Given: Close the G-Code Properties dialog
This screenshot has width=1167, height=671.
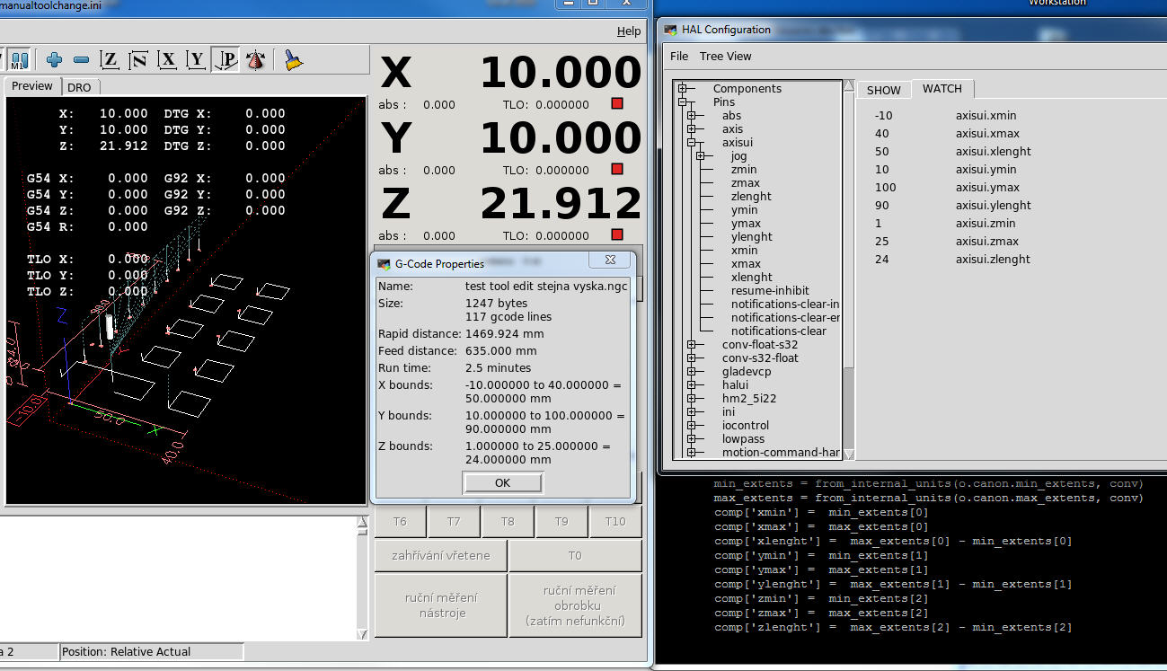Looking at the screenshot, I should click(x=610, y=260).
